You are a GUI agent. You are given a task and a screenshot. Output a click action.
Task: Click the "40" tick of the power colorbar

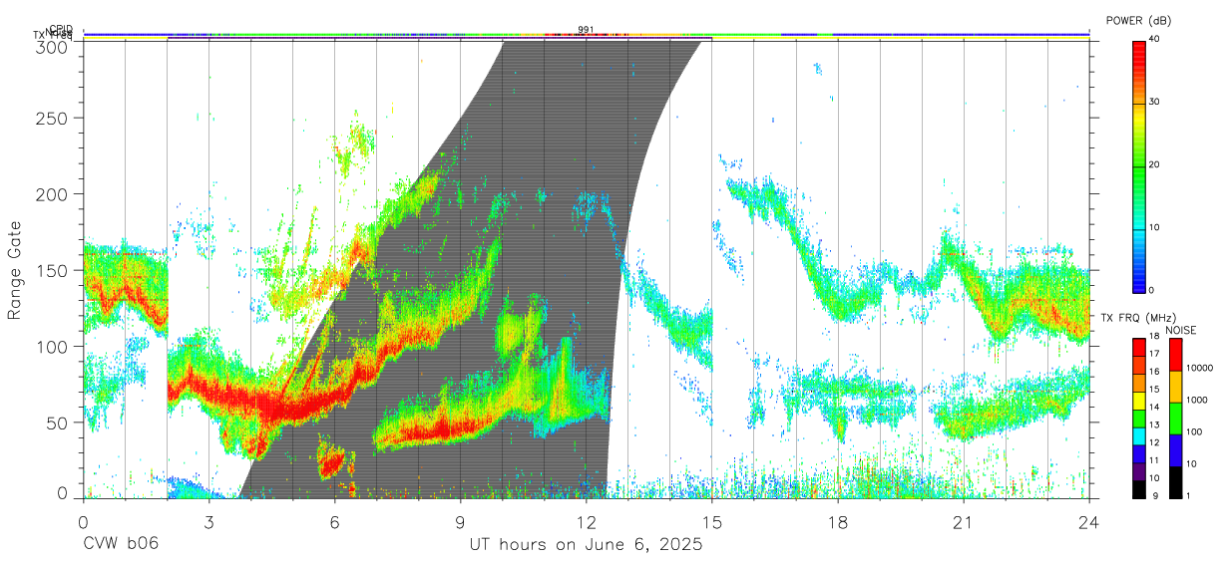click(1155, 40)
